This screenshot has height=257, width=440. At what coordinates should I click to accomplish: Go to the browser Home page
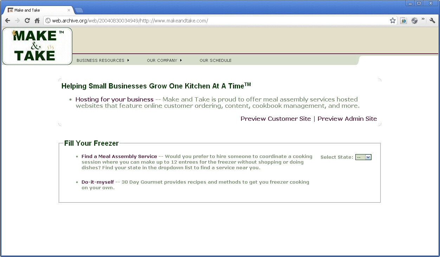37,21
